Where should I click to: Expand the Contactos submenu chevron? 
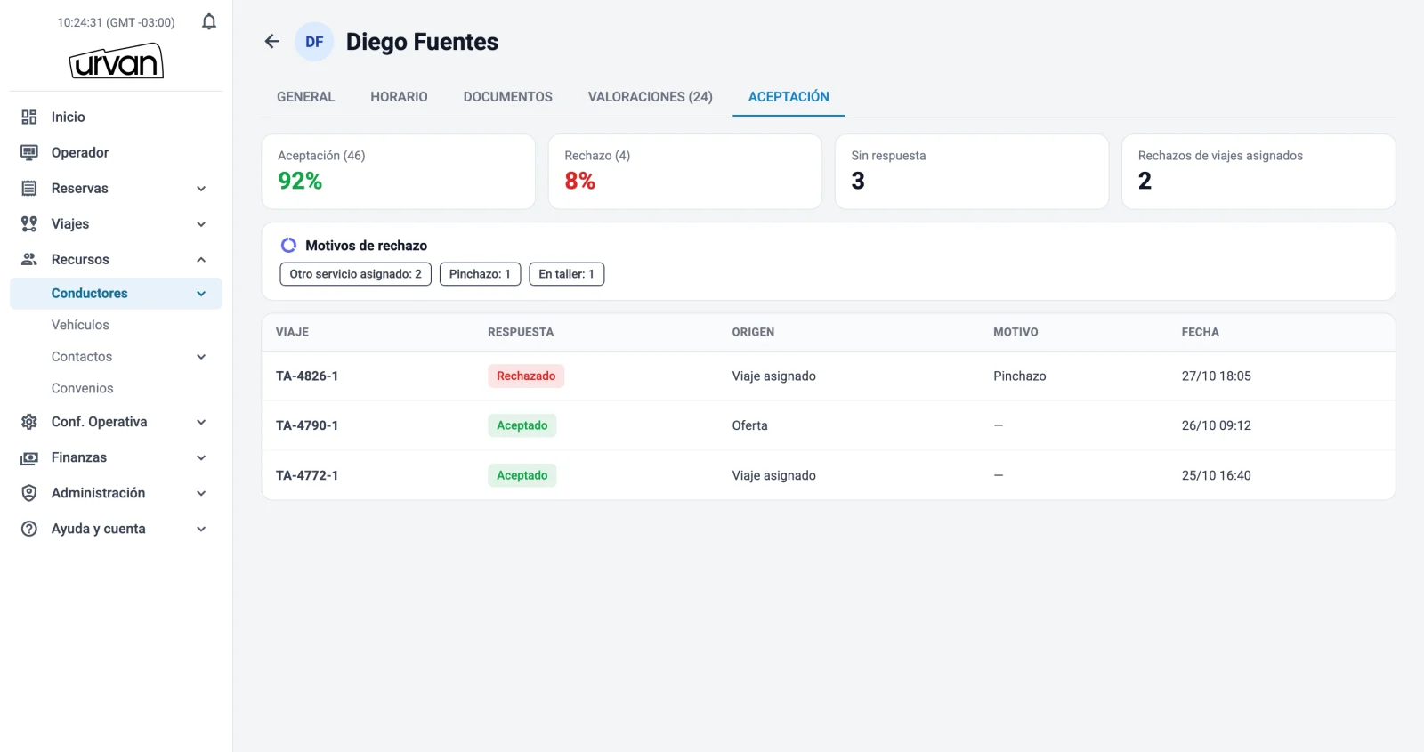coord(201,357)
